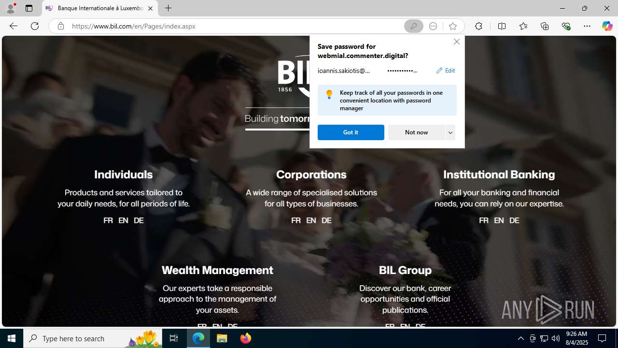Screen dimensions: 618x348
Task: Go back to the previous page
Action: (x=13, y=26)
